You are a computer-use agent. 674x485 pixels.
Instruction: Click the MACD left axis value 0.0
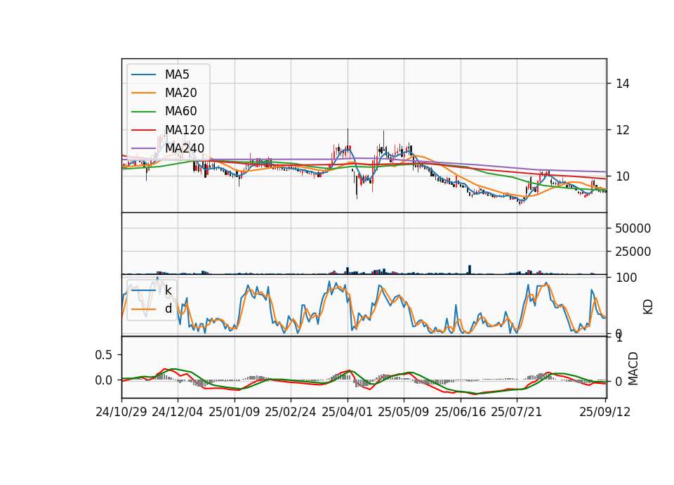[104, 380]
